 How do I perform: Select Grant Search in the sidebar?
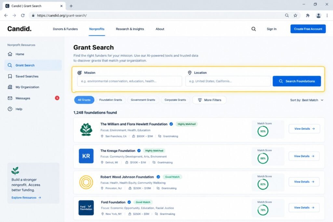click(33, 65)
